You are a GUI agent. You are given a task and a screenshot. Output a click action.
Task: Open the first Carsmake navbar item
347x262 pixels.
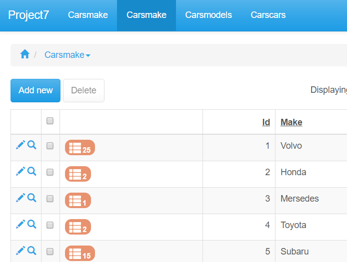88,15
